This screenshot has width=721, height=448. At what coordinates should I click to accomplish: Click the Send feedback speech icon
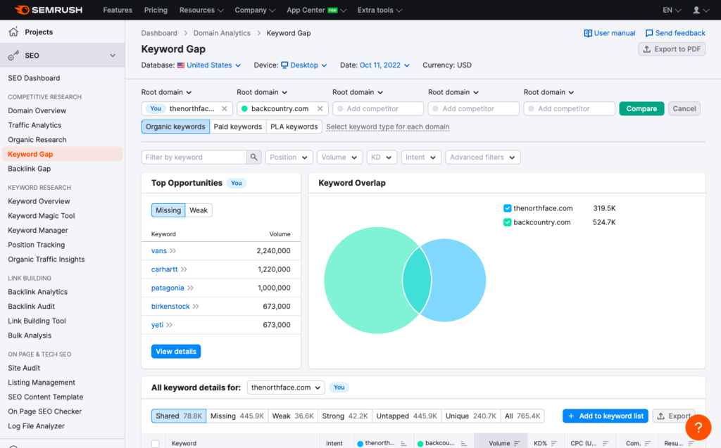coord(648,33)
